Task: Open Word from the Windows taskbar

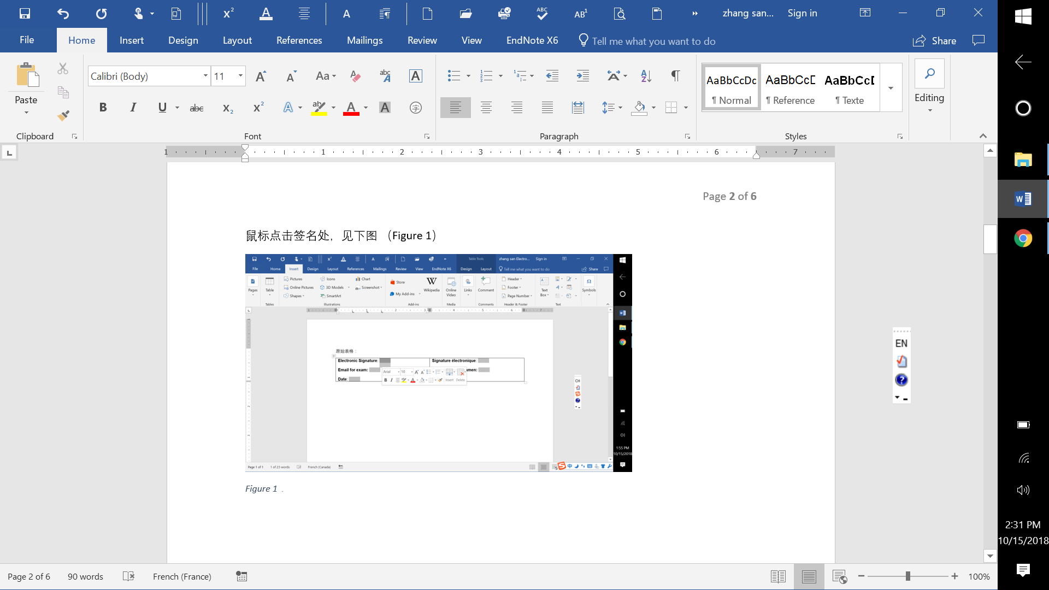Action: [x=1023, y=199]
